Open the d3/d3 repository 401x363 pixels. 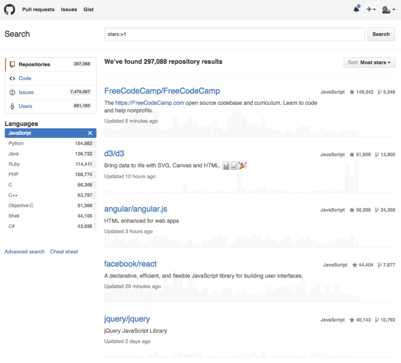[x=114, y=153]
